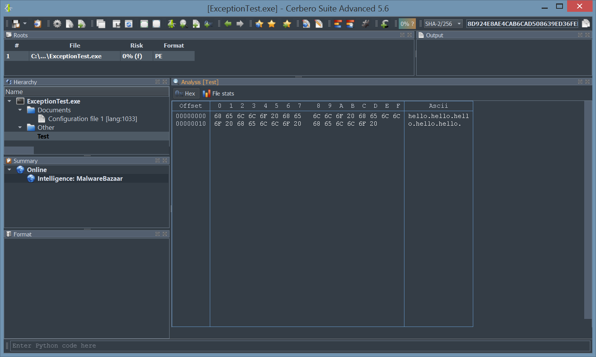The height and width of the screenshot is (357, 596).
Task: Click the Format column header in Roots
Action: click(x=174, y=45)
